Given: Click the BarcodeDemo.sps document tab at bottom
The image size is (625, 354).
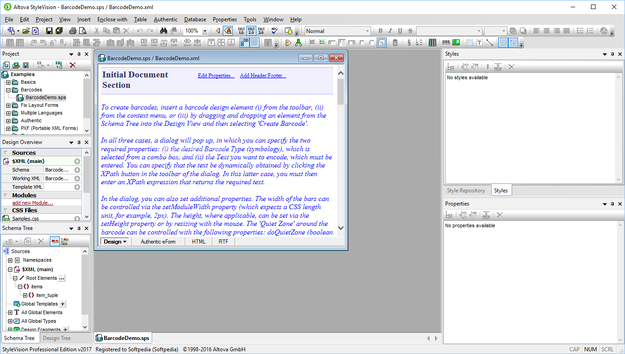Looking at the screenshot, I should coord(122,338).
